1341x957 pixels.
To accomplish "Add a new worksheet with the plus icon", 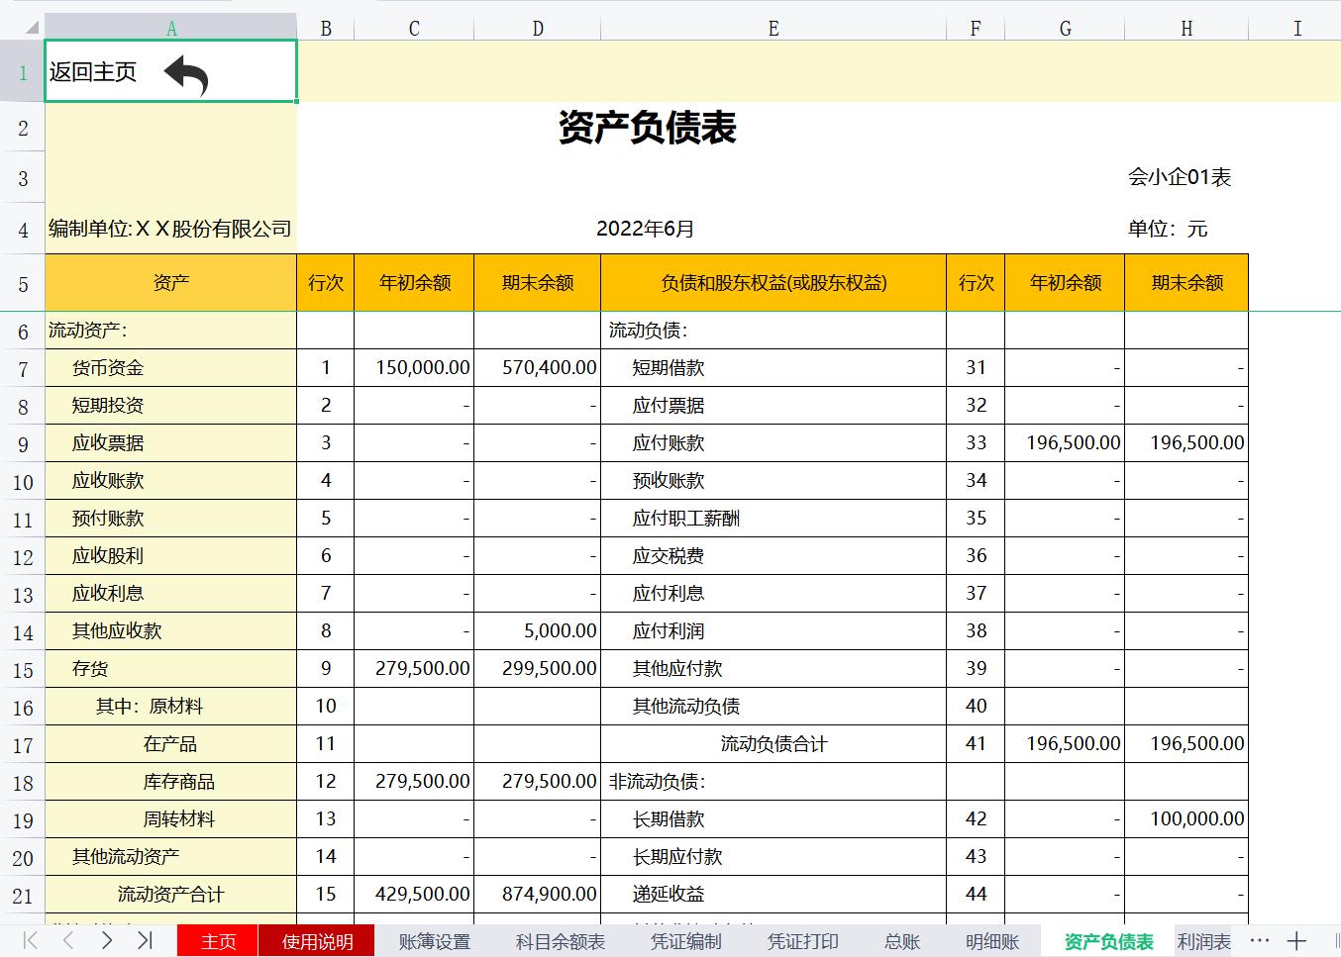I will click(x=1297, y=941).
